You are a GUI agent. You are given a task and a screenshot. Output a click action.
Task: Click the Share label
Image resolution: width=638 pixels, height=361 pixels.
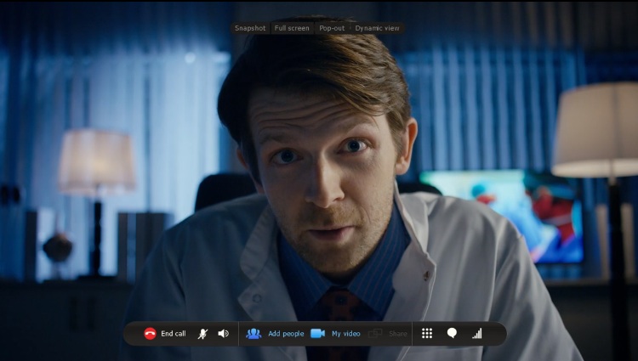398,333
